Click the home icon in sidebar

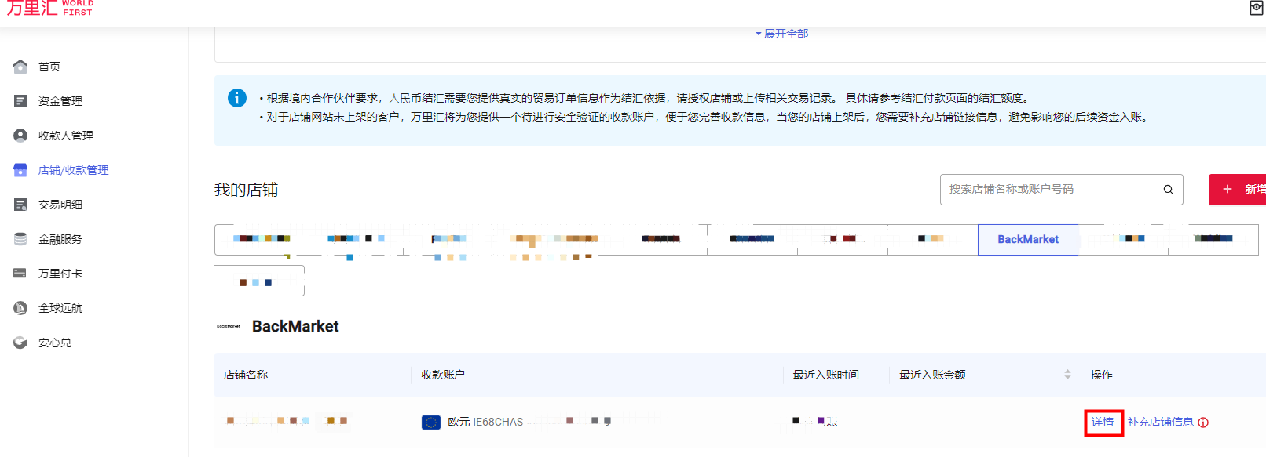click(20, 67)
